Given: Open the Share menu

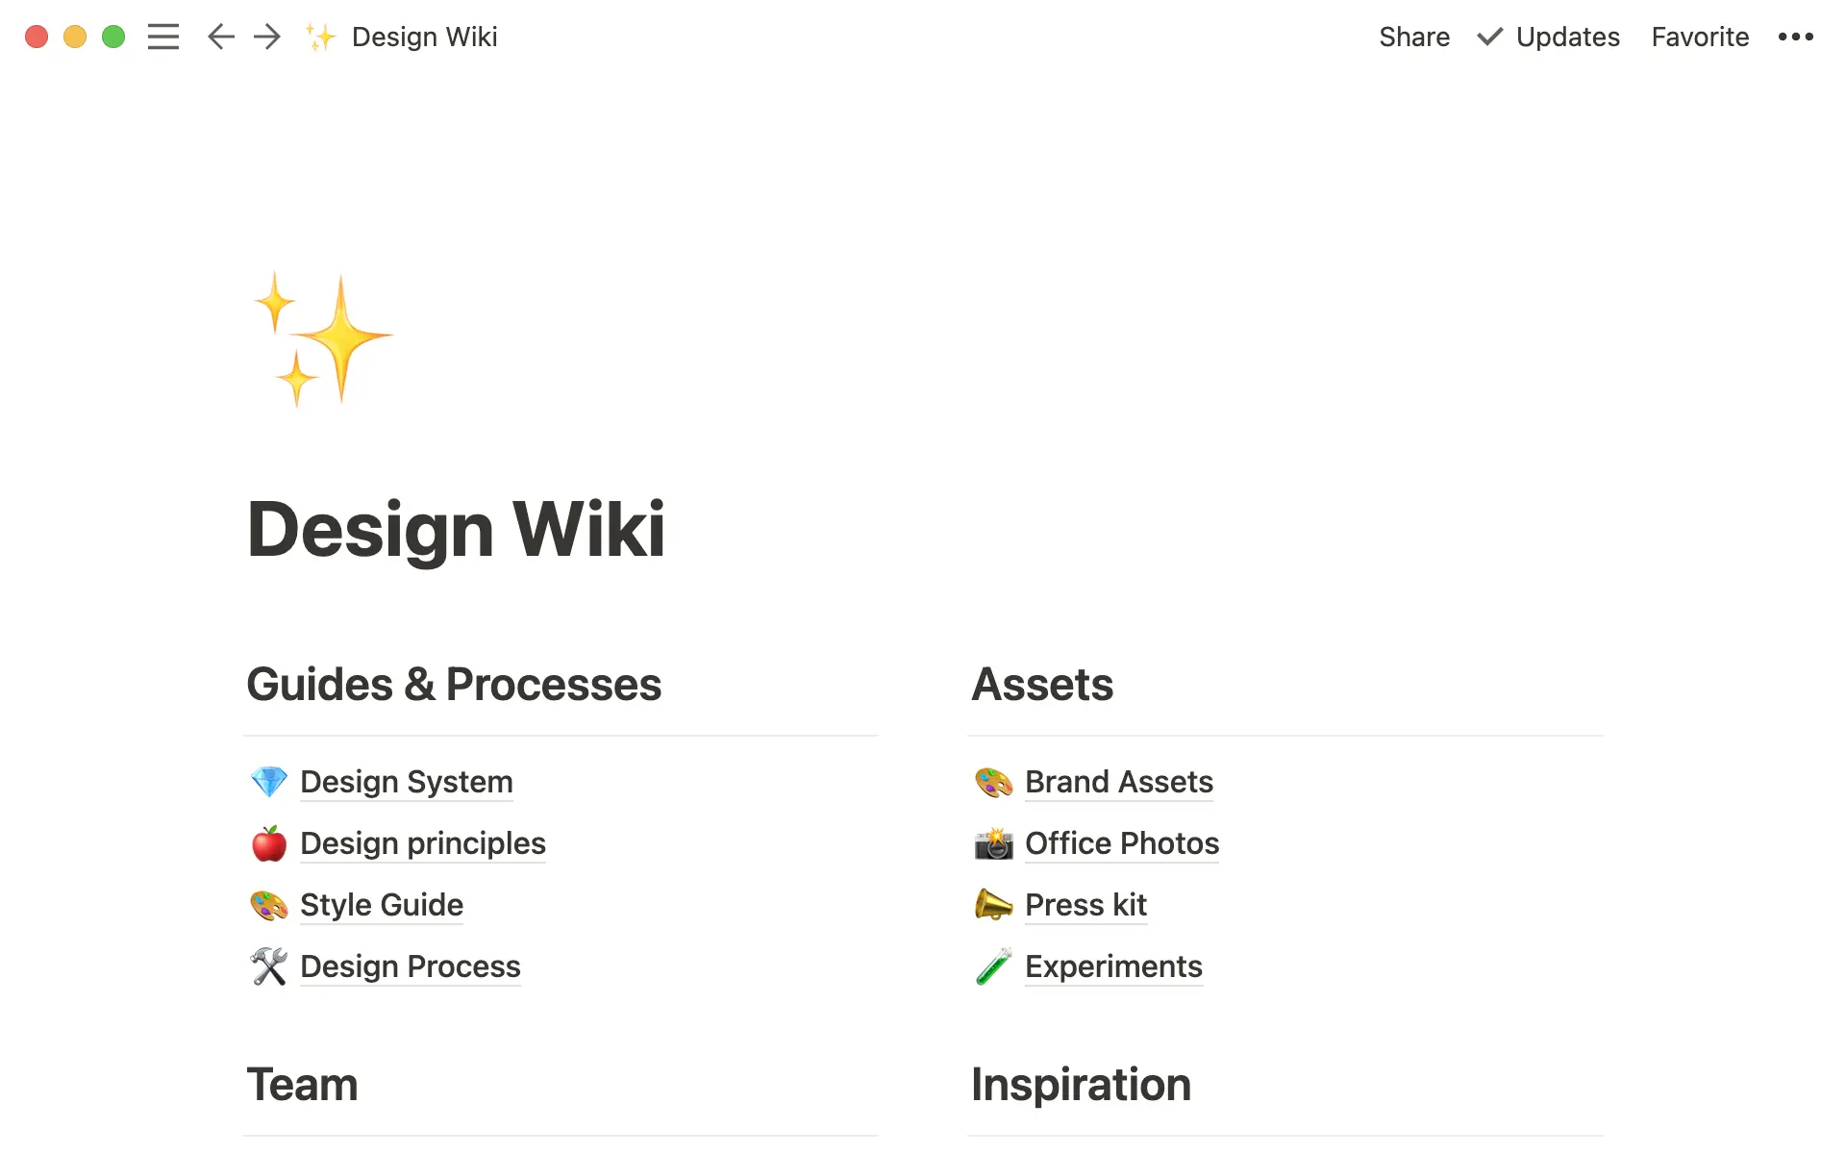Looking at the screenshot, I should (x=1413, y=37).
